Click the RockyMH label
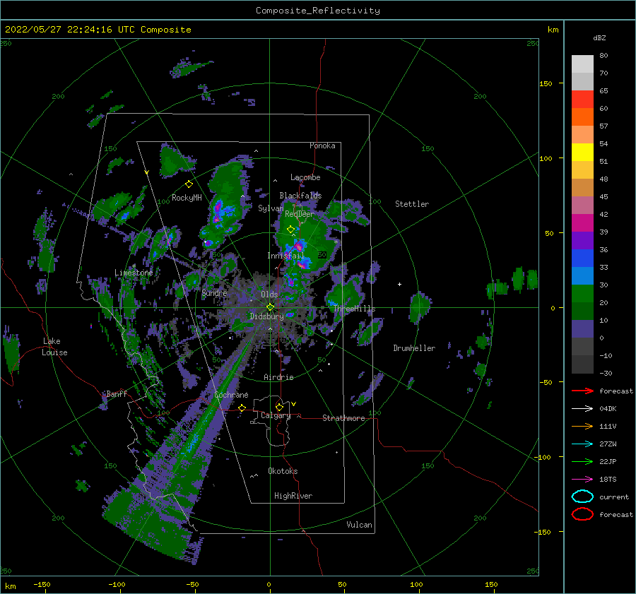Screen dimensions: 636x594 click(187, 198)
